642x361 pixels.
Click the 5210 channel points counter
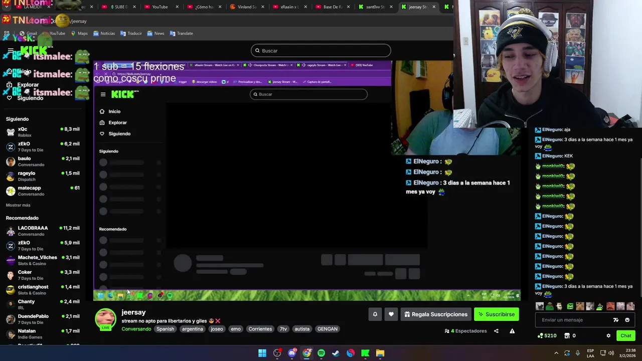[547, 336]
